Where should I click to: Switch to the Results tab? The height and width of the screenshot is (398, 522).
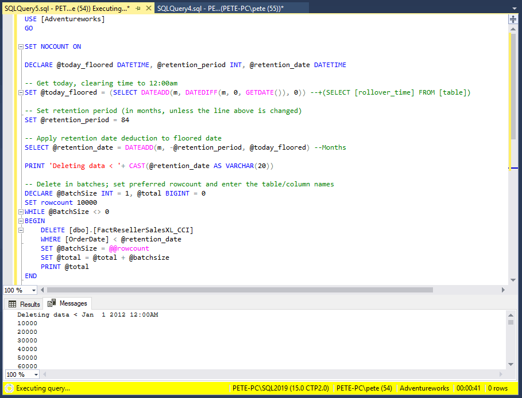[x=24, y=304]
